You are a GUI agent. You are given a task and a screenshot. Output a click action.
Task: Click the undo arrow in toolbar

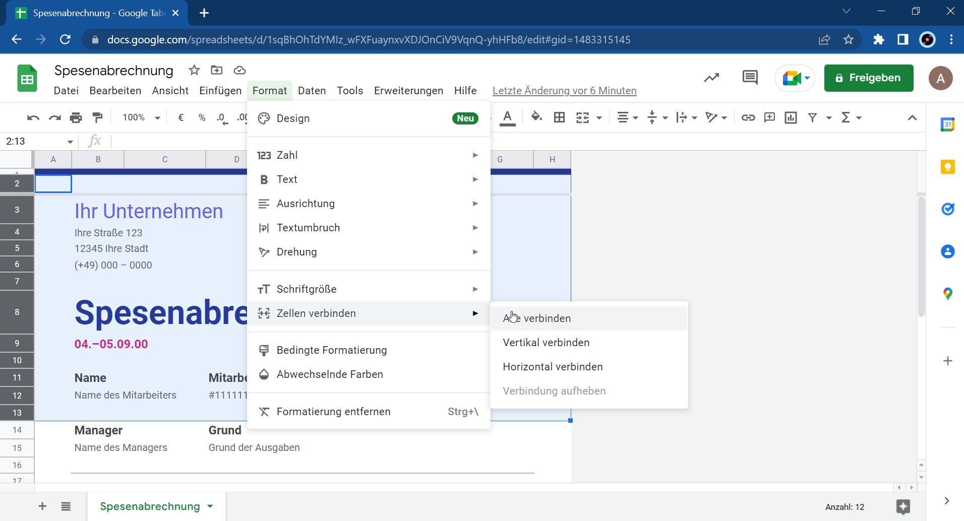[x=33, y=118]
